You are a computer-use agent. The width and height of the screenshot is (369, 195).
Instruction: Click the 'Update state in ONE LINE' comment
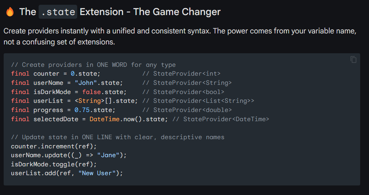(x=118, y=137)
